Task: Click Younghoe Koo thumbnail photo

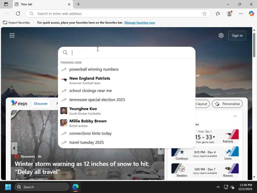Action: point(63,111)
